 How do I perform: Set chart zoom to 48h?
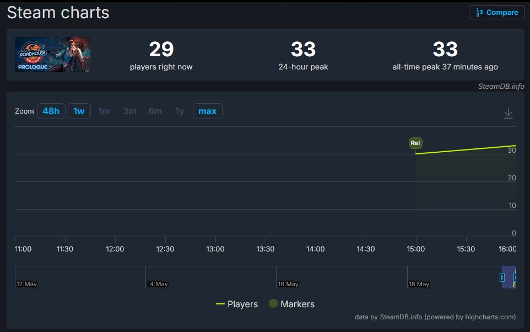pos(51,111)
